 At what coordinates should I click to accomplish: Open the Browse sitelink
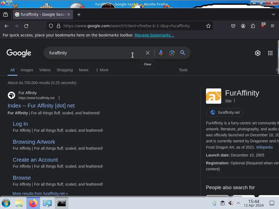point(22,178)
